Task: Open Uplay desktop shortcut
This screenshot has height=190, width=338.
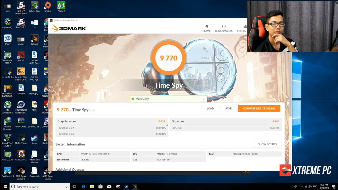Action: coord(8,40)
